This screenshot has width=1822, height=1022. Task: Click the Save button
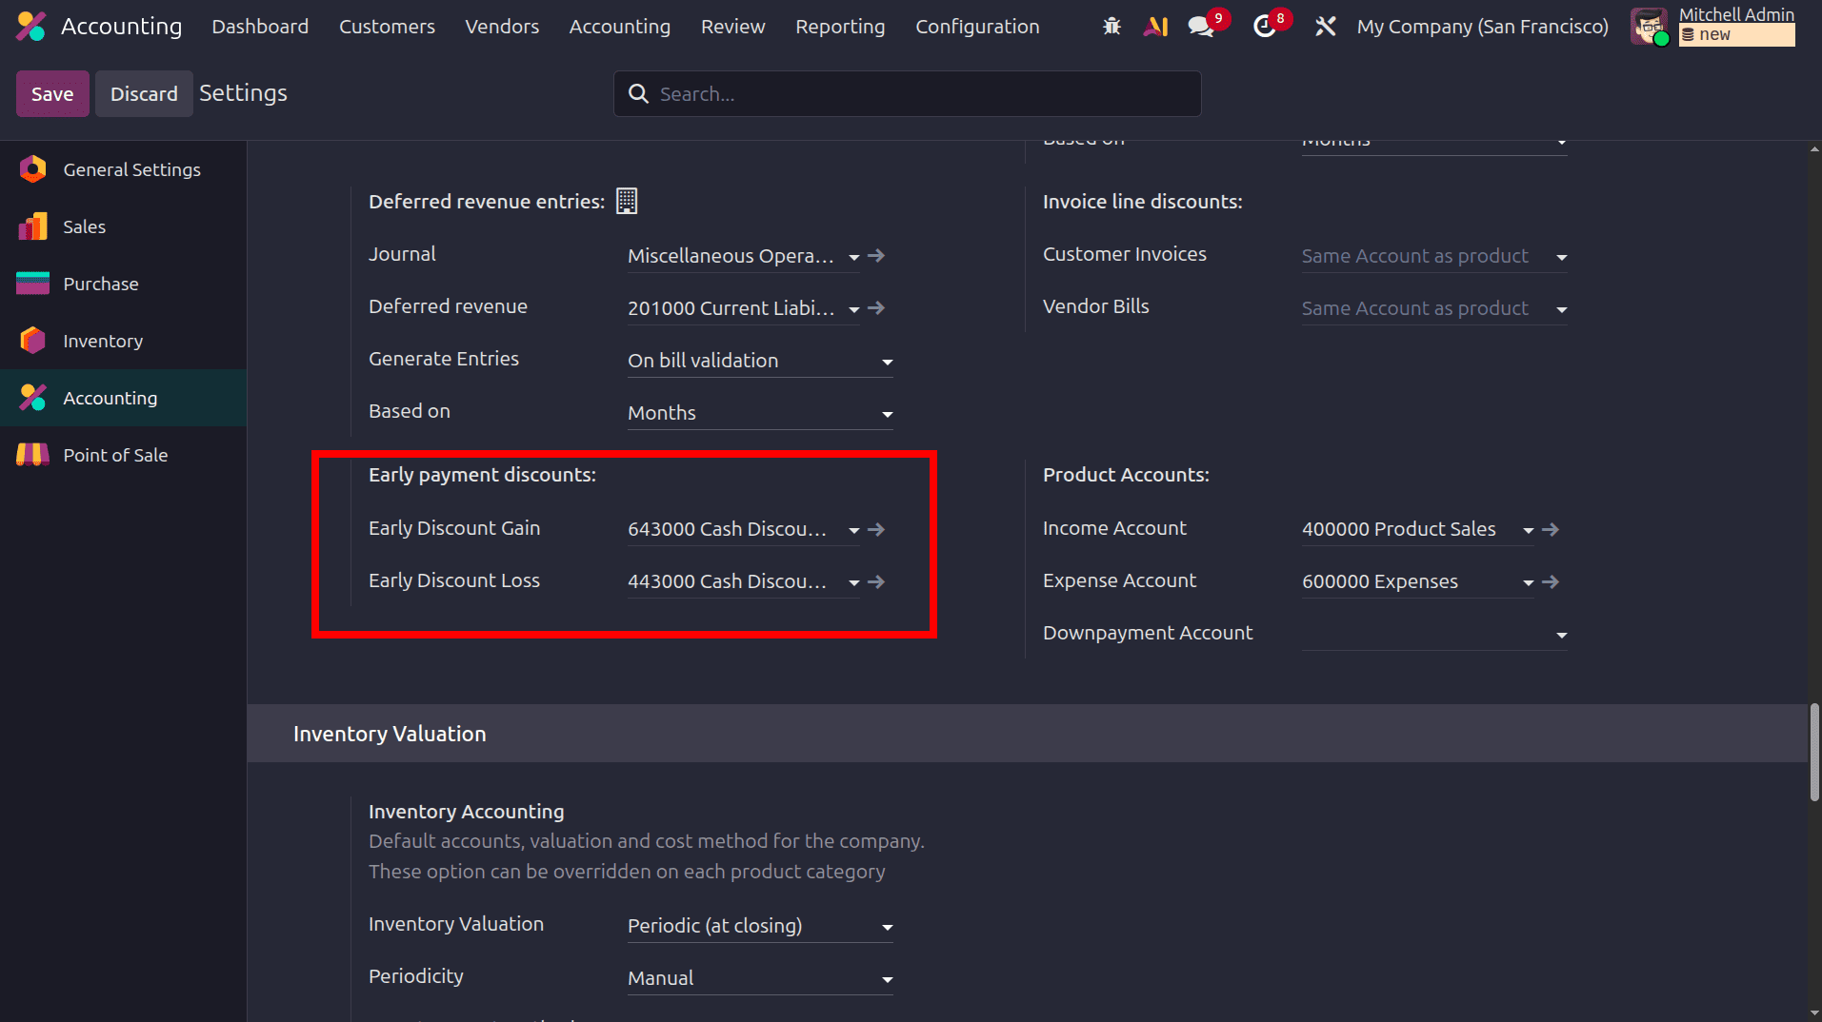(x=52, y=93)
